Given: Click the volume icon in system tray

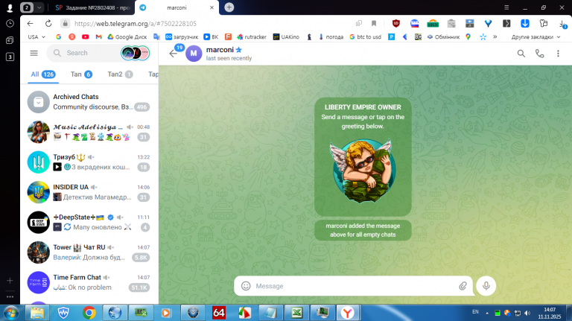Looking at the screenshot, I should pyautogui.click(x=527, y=313).
